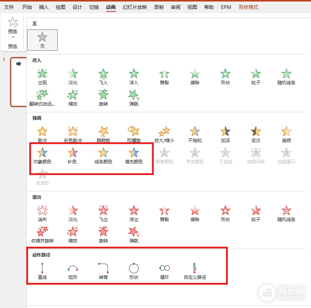Select the entrance 劈裂 split animation
This screenshot has height=308, width=311.
164,77
